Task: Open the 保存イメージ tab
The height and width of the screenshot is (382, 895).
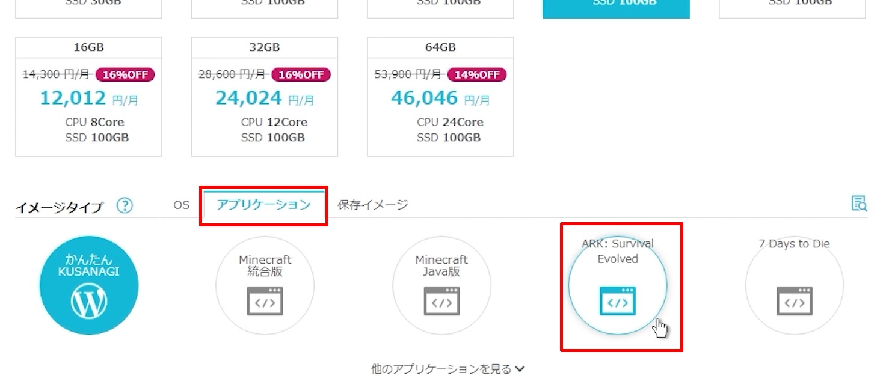Action: [373, 205]
